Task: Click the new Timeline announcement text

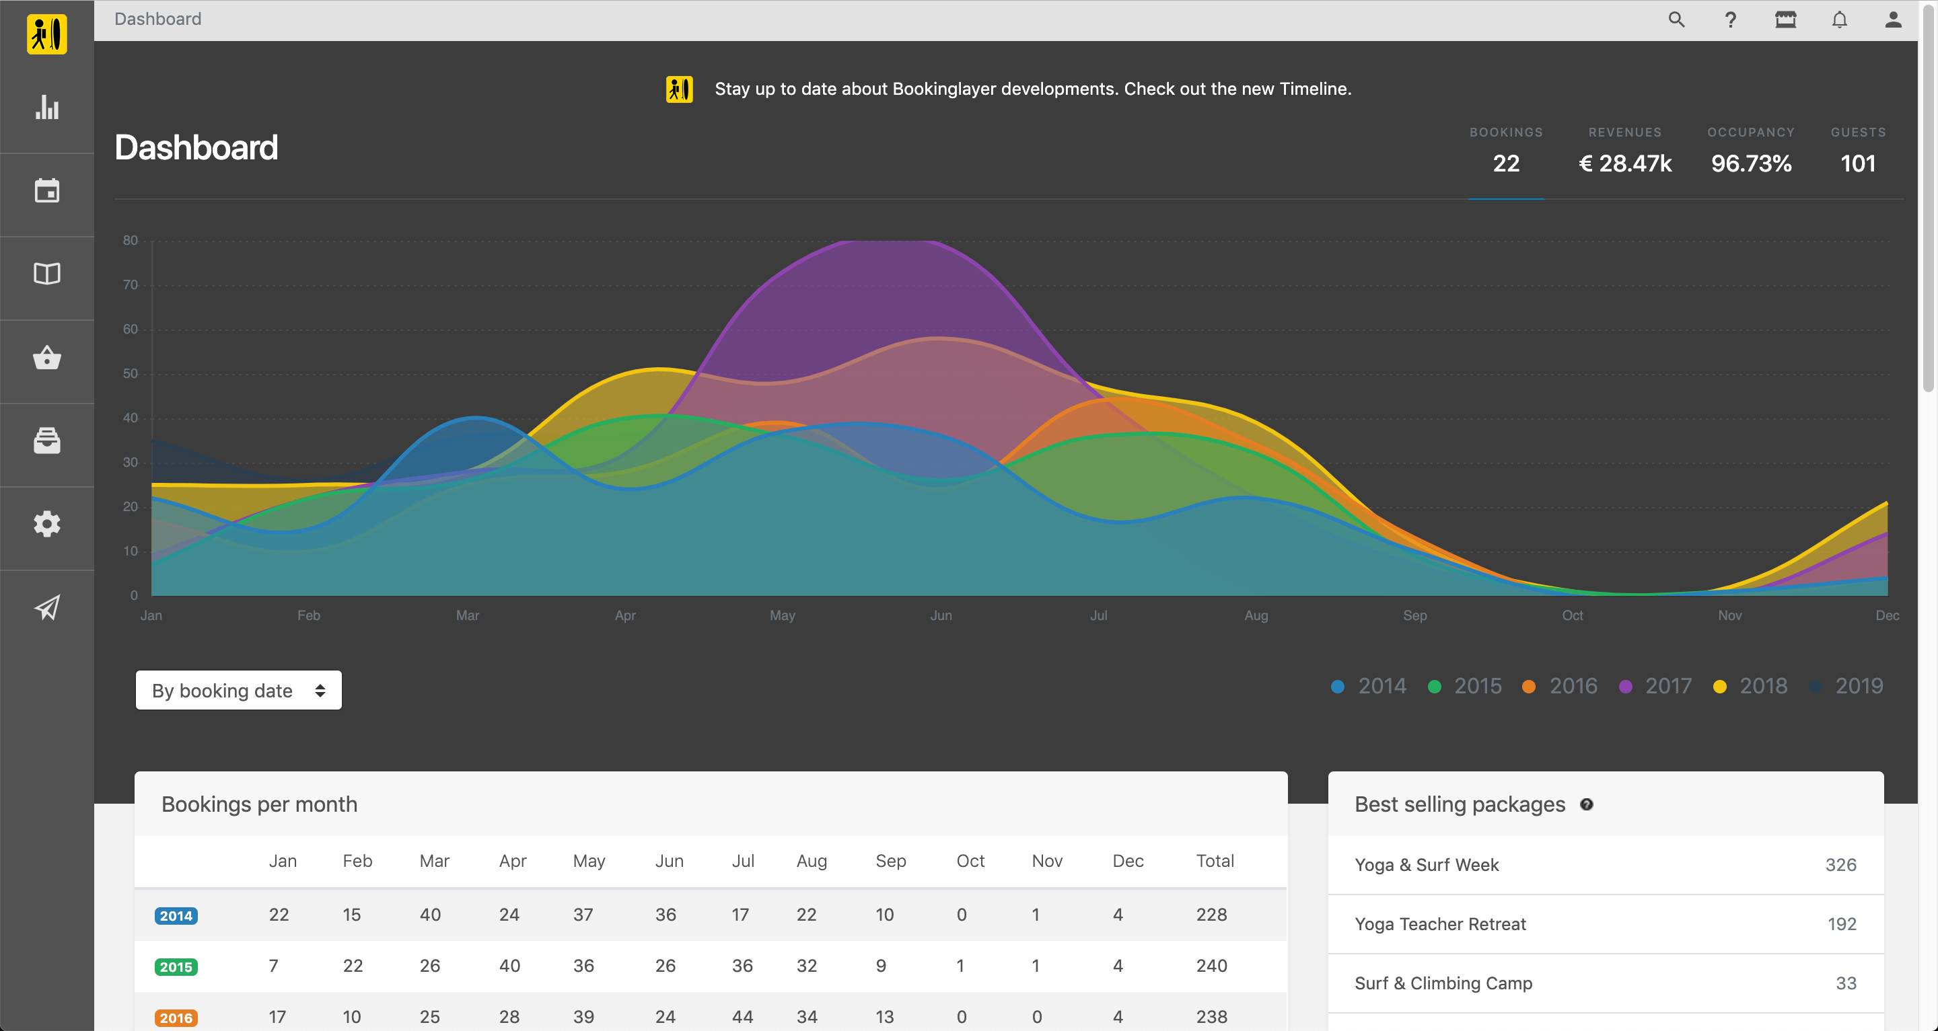Action: pos(1032,89)
